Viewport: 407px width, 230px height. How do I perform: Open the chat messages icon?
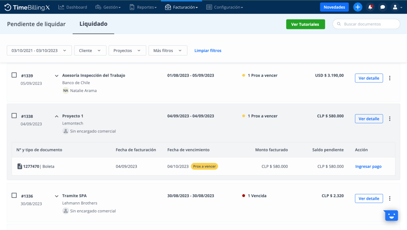[383, 7]
